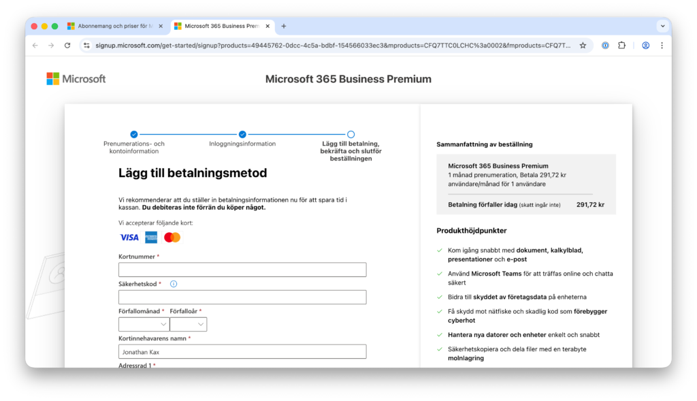The width and height of the screenshot is (697, 401).
Task: Focus the Säkerhetskod text field
Action: 242,298
